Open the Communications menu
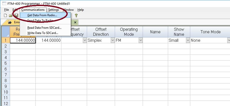 [x=33, y=10]
